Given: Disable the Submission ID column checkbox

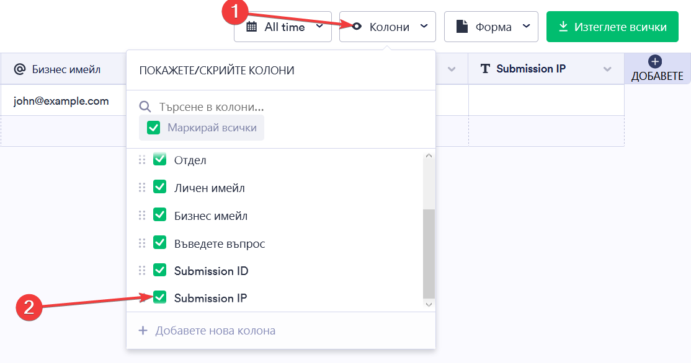Looking at the screenshot, I should point(159,269).
